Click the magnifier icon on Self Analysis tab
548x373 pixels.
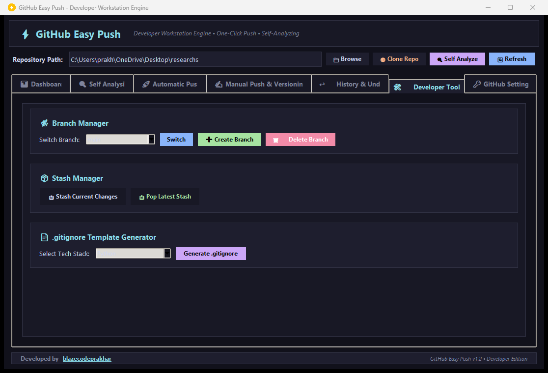point(82,85)
